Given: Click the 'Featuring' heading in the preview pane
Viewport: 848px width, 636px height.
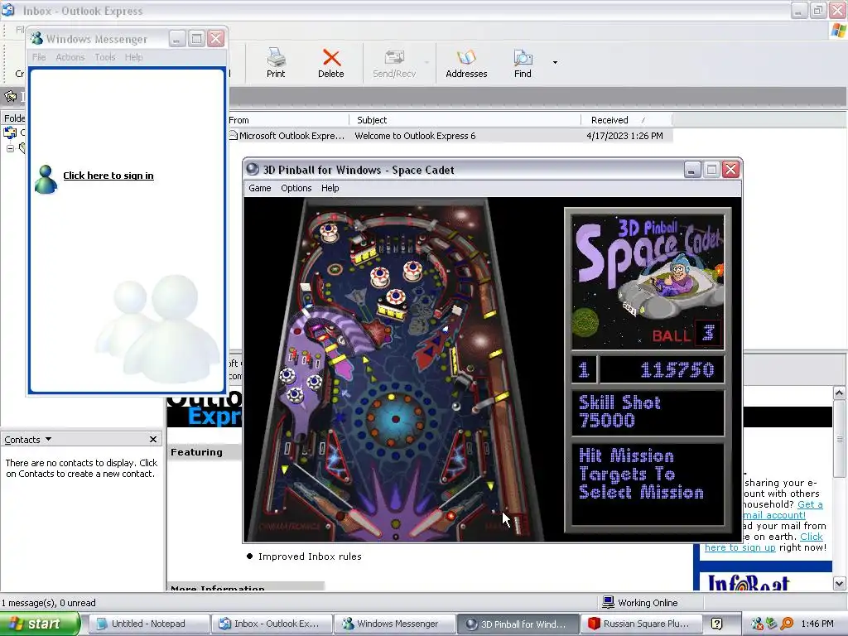Looking at the screenshot, I should 196,452.
